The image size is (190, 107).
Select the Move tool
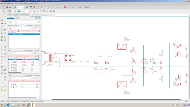click(2, 23)
